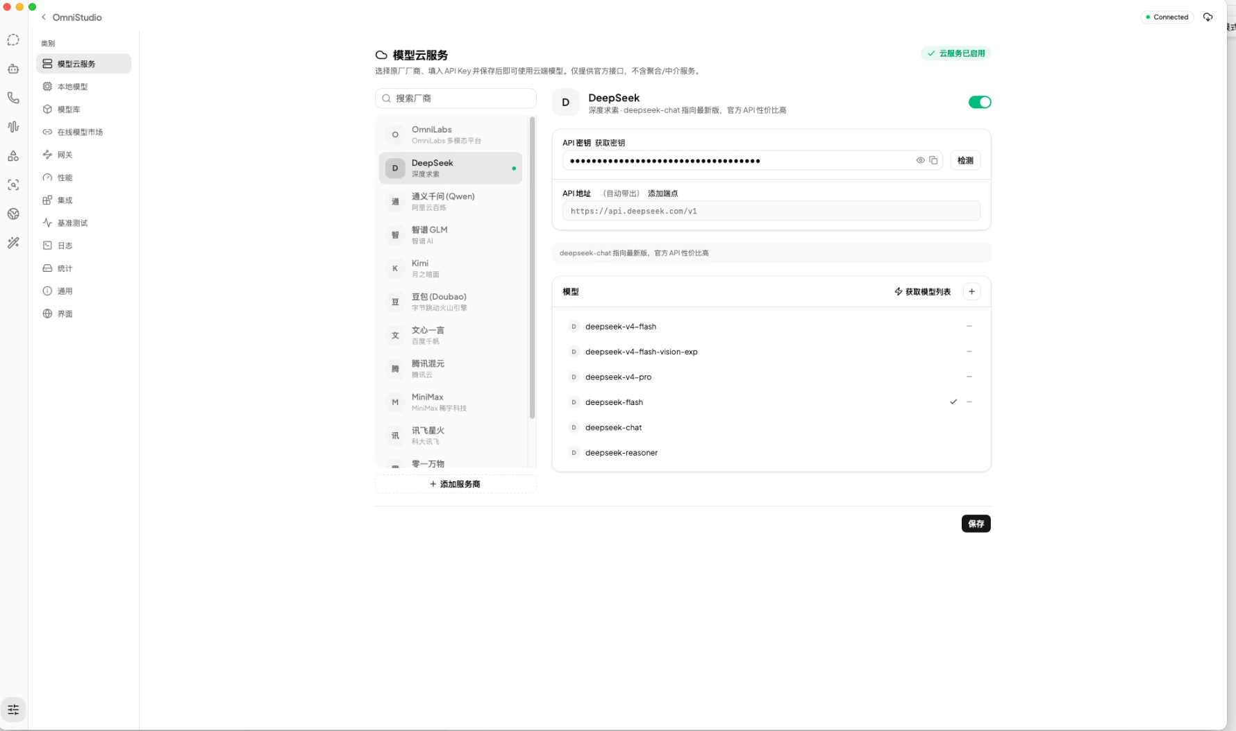
Task: Open the shapes icon in the left rail
Action: tap(13, 156)
